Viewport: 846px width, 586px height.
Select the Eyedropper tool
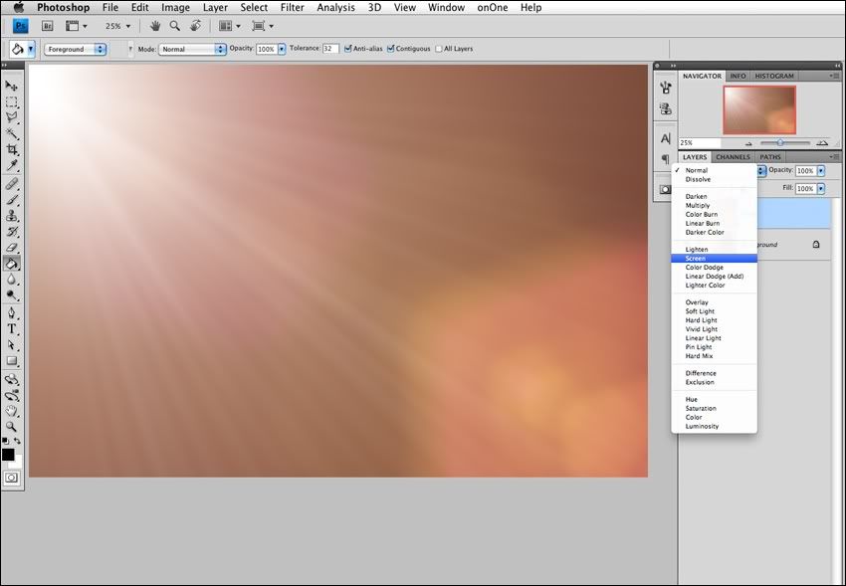[x=11, y=165]
